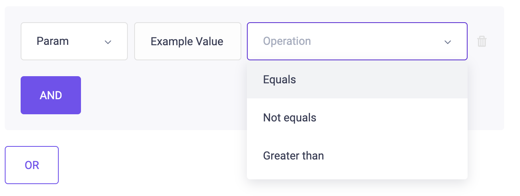Open the Param dropdown
The image size is (520, 196).
(74, 41)
